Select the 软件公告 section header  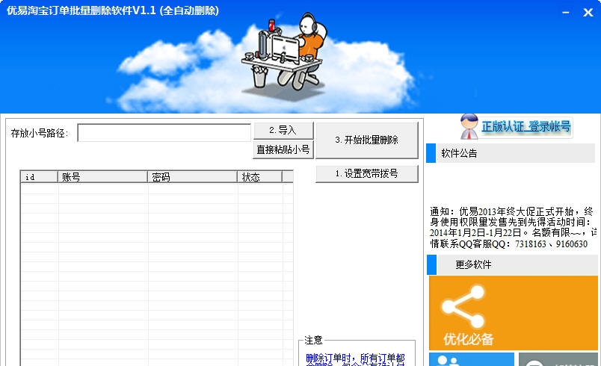tap(511, 153)
